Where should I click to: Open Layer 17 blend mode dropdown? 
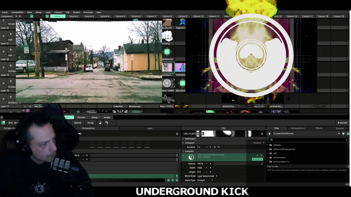[14, 103]
